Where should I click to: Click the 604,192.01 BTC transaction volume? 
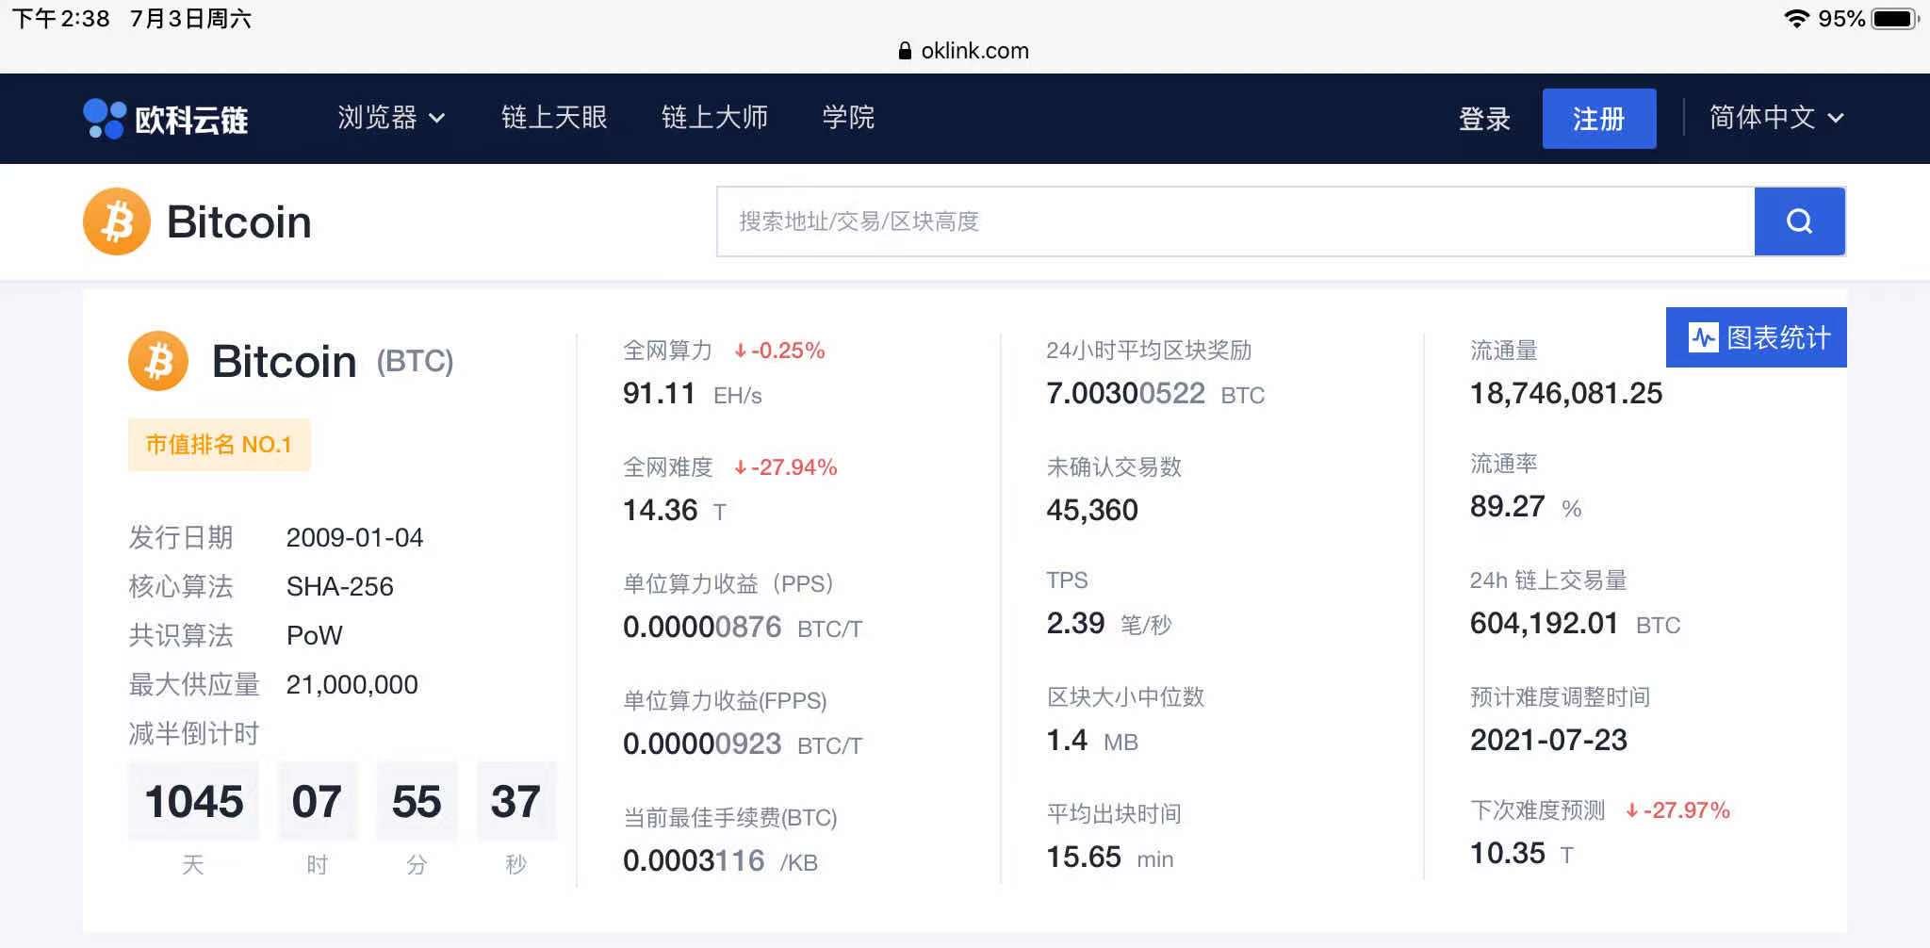click(1576, 623)
